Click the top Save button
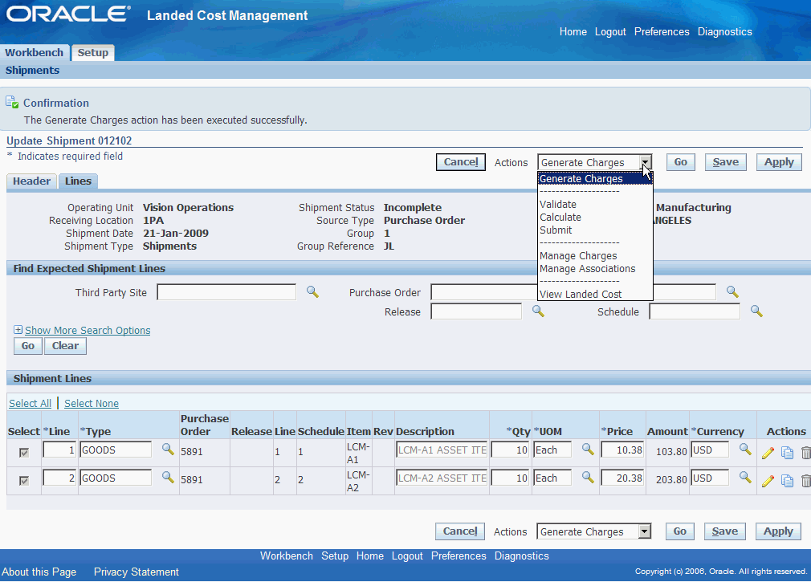 [725, 162]
